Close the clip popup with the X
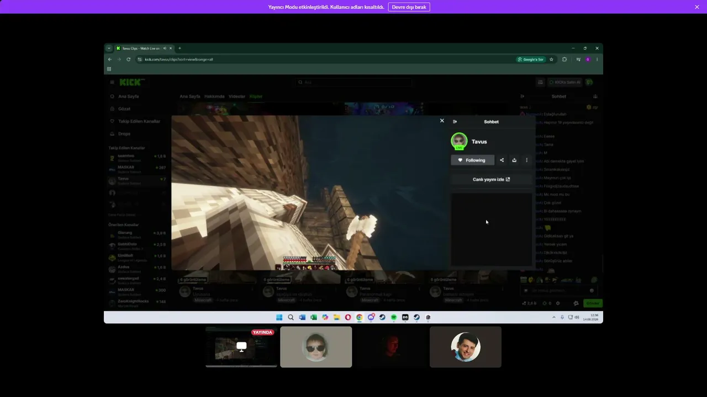The height and width of the screenshot is (397, 707). 442,121
